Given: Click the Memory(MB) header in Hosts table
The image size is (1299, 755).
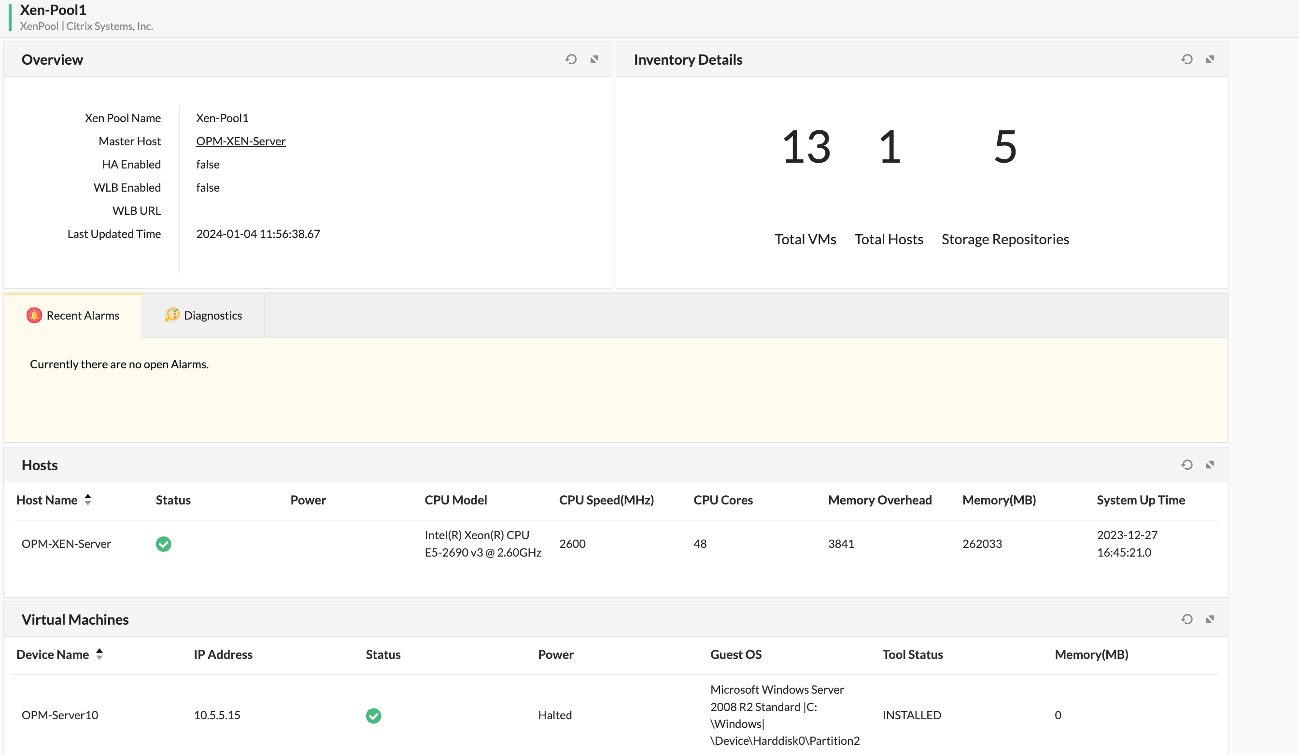Looking at the screenshot, I should (x=999, y=500).
